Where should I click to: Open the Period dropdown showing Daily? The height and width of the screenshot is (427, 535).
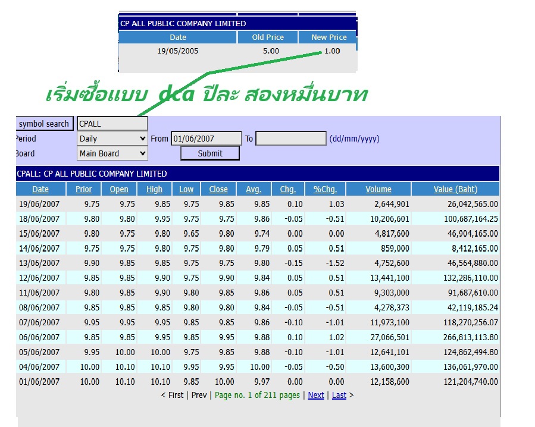112,139
